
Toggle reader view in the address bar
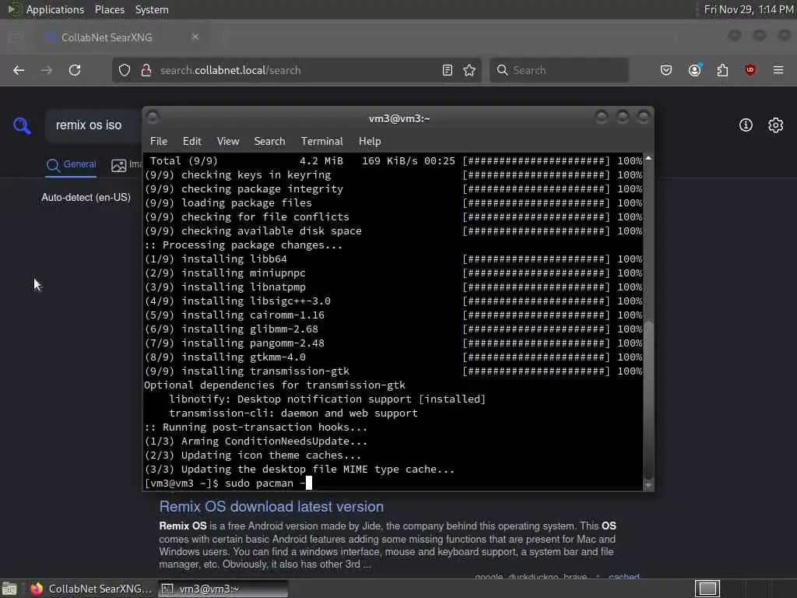(448, 70)
